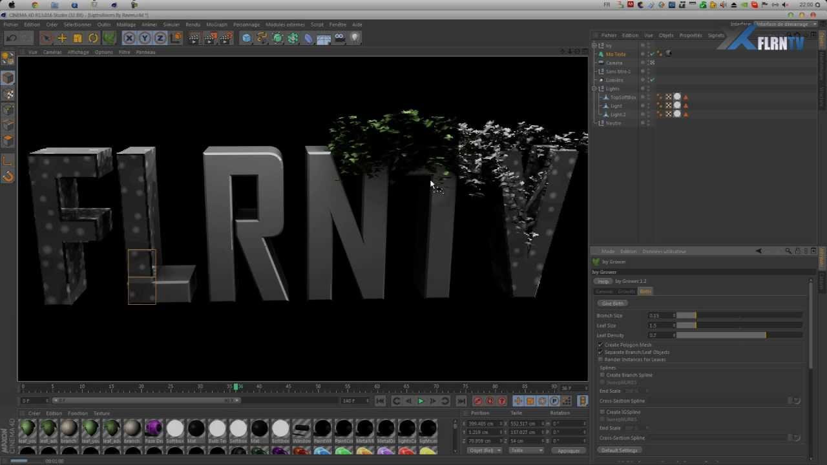This screenshot has width=827, height=465.
Task: Open the Rendu menu
Action: point(193,25)
